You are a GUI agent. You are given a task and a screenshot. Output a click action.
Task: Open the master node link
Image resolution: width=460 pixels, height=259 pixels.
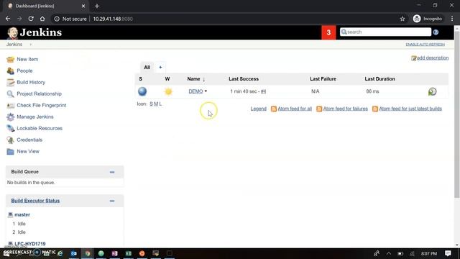tap(22, 214)
